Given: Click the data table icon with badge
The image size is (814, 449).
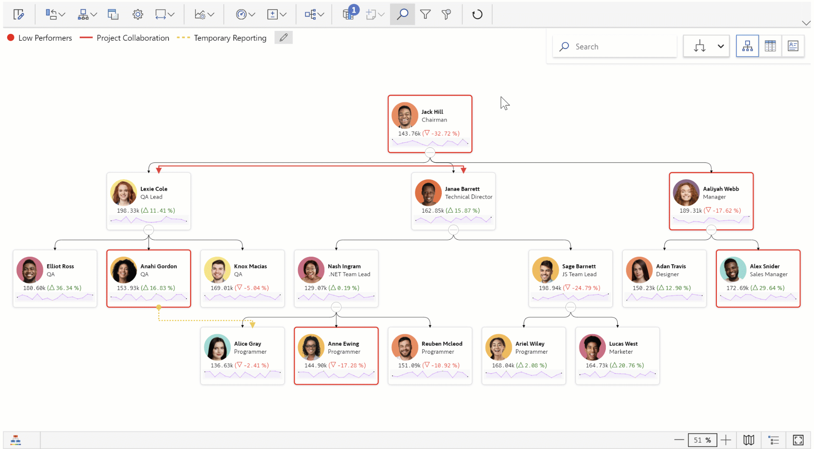Looking at the screenshot, I should [x=348, y=14].
